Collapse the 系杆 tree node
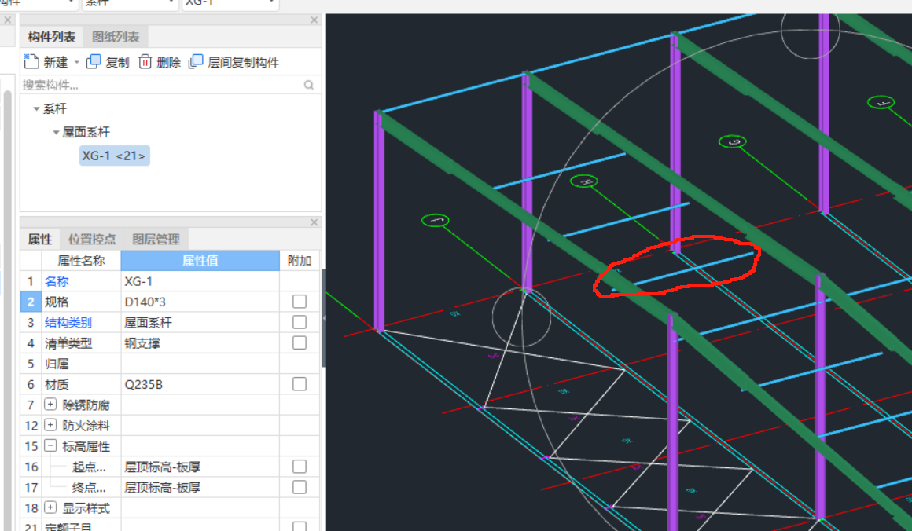912x531 pixels. pos(36,108)
